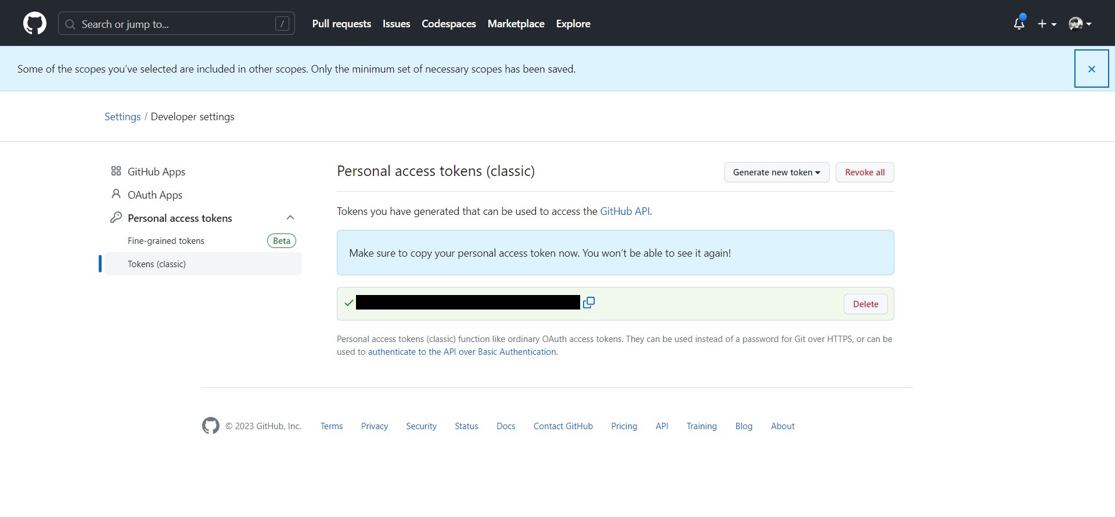Open the user avatar menu
Screen dimensions: 1115x518
click(1080, 24)
